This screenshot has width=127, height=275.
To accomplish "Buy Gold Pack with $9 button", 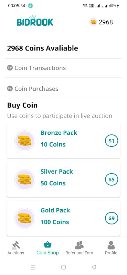I will 112,218.
